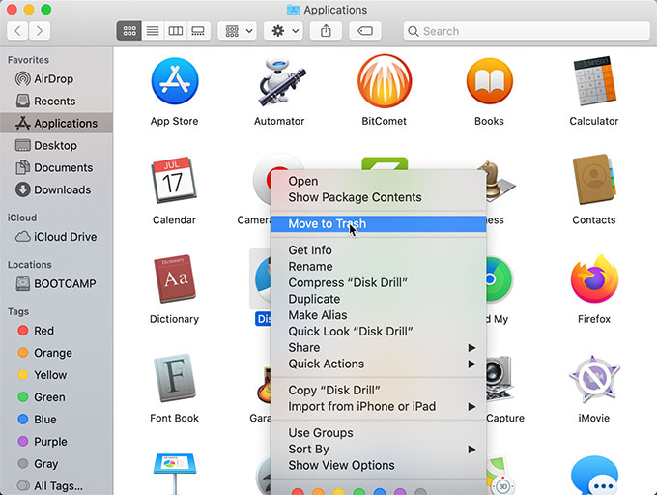Expand the Quick Actions submenu
Screen dimensions: 657x495
[379, 364]
